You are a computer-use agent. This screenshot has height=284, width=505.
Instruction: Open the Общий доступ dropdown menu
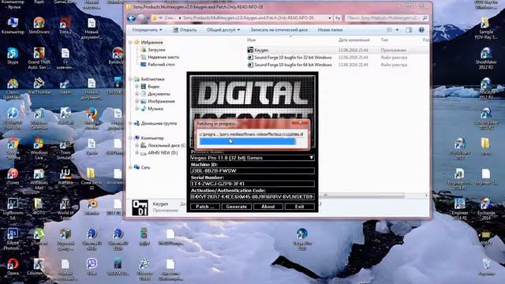click(223, 30)
